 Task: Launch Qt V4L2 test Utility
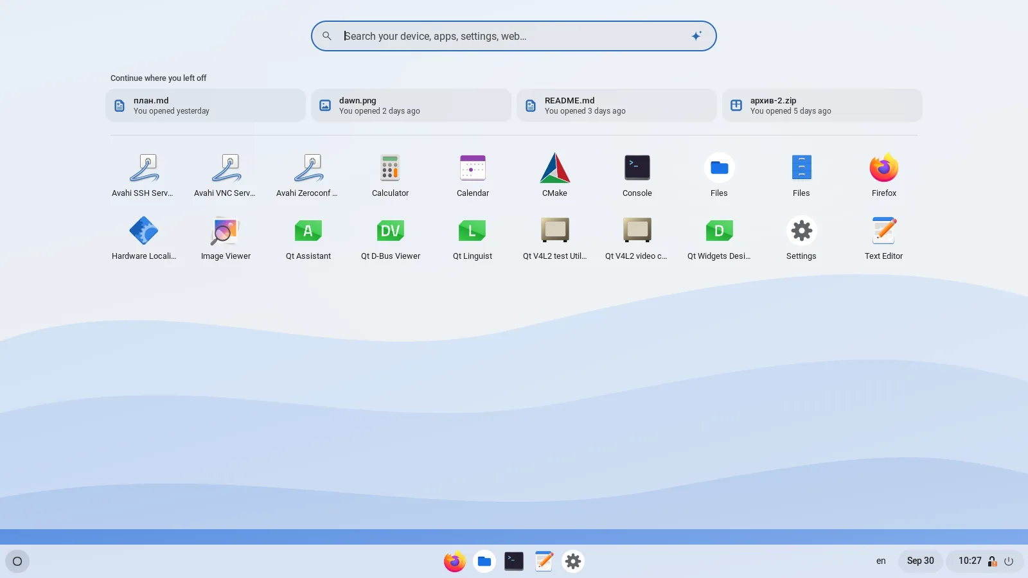point(555,238)
